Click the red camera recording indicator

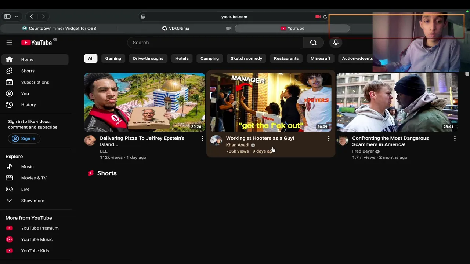coord(318,16)
